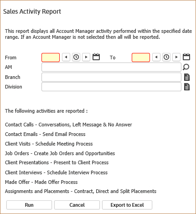This screenshot has width=196, height=214.
Task: Click the next-date arrow beside From field
Action: [86, 57]
